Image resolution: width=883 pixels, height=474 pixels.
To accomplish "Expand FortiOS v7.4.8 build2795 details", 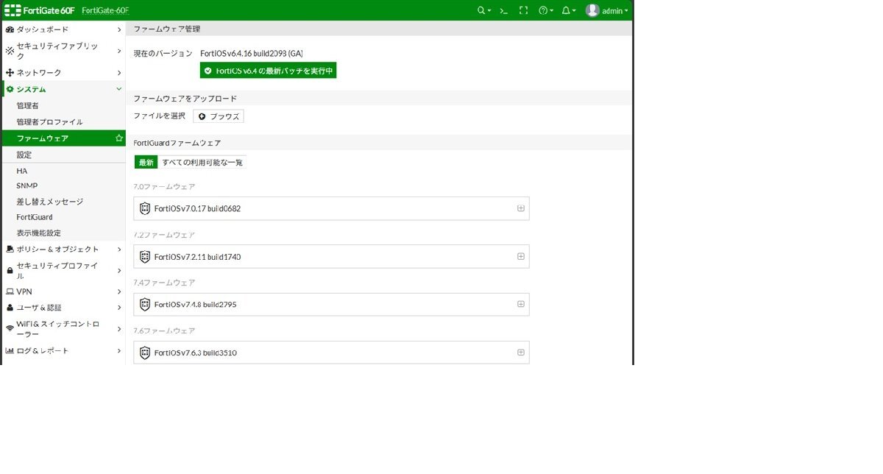I will pyautogui.click(x=521, y=304).
